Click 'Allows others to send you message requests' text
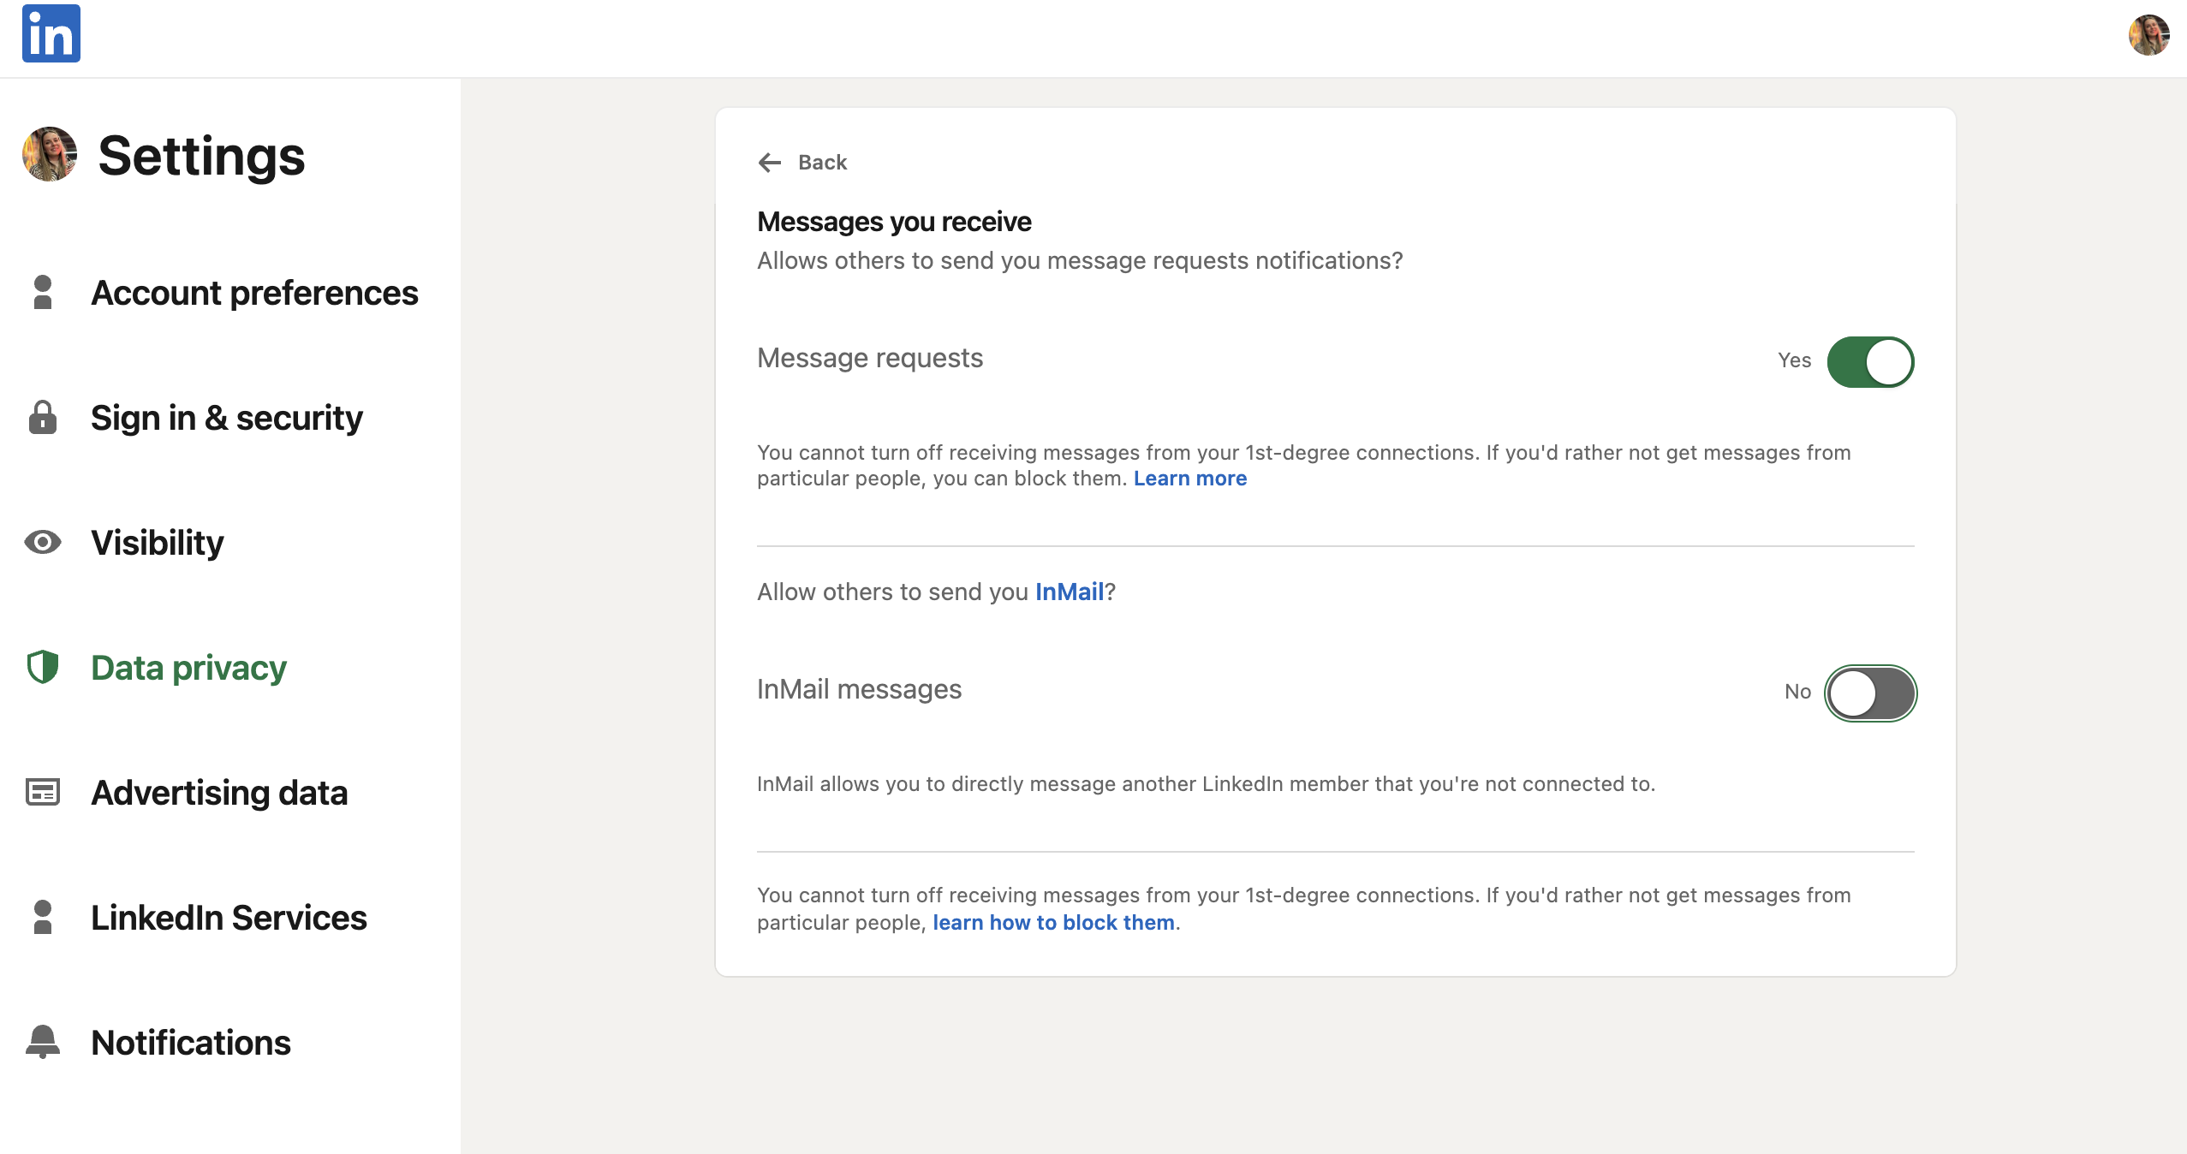 point(1080,261)
